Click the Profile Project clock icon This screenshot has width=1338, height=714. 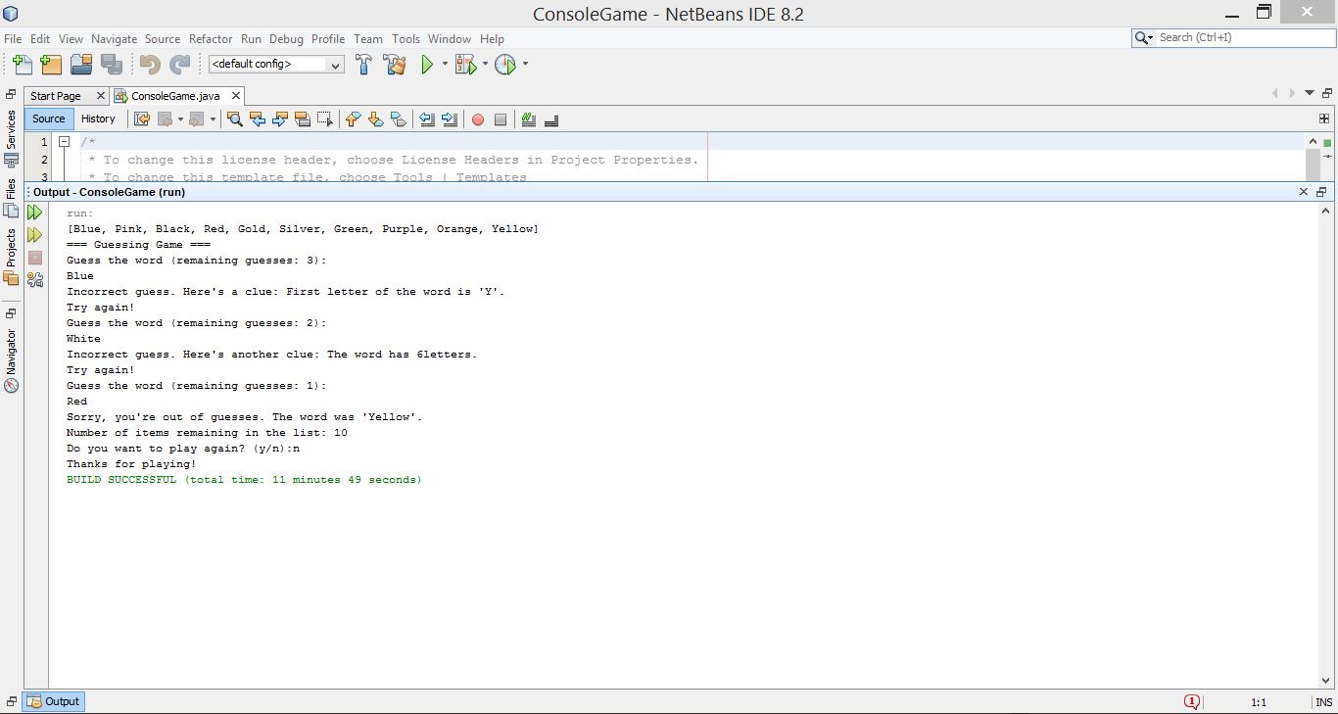click(505, 65)
